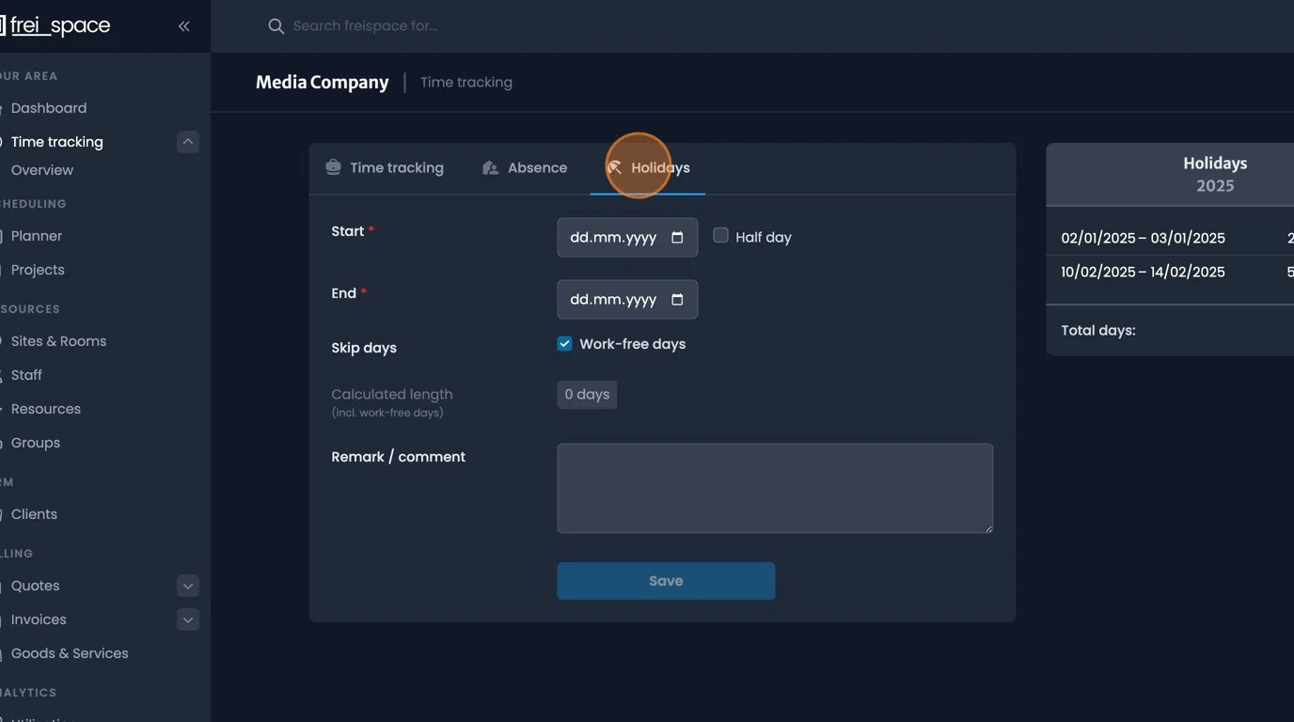Collapse the Time tracking section chevron
The width and height of the screenshot is (1294, 722).
pos(187,141)
